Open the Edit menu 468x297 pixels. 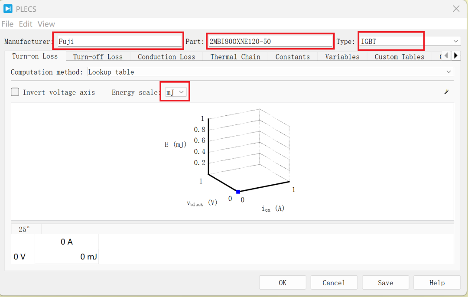26,24
